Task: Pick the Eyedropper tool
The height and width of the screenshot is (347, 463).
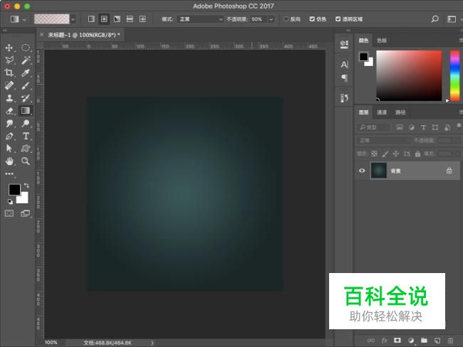Action: click(x=26, y=73)
